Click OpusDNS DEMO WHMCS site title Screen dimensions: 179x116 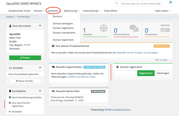(24, 4)
